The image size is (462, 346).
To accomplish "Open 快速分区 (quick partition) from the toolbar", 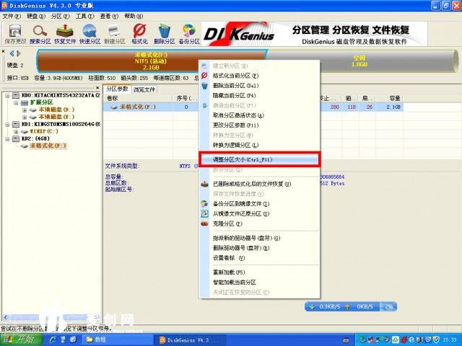I will pyautogui.click(x=90, y=33).
